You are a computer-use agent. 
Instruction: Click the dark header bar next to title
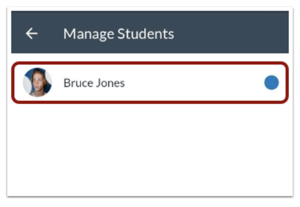pos(229,32)
